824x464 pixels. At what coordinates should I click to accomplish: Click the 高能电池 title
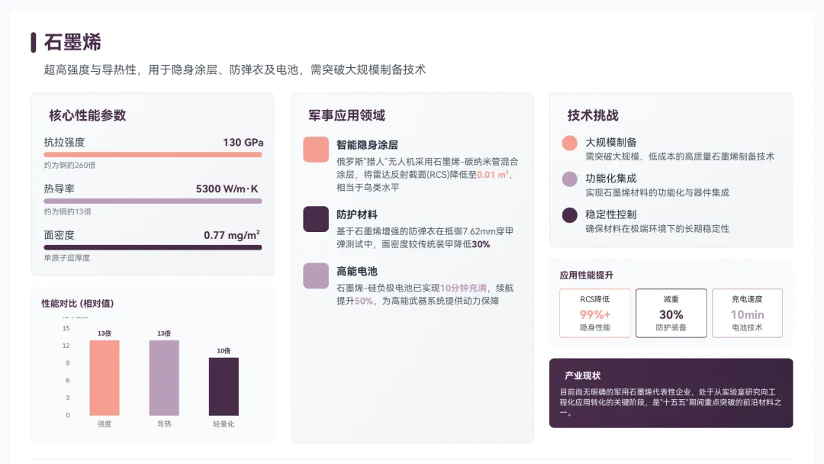click(x=357, y=271)
